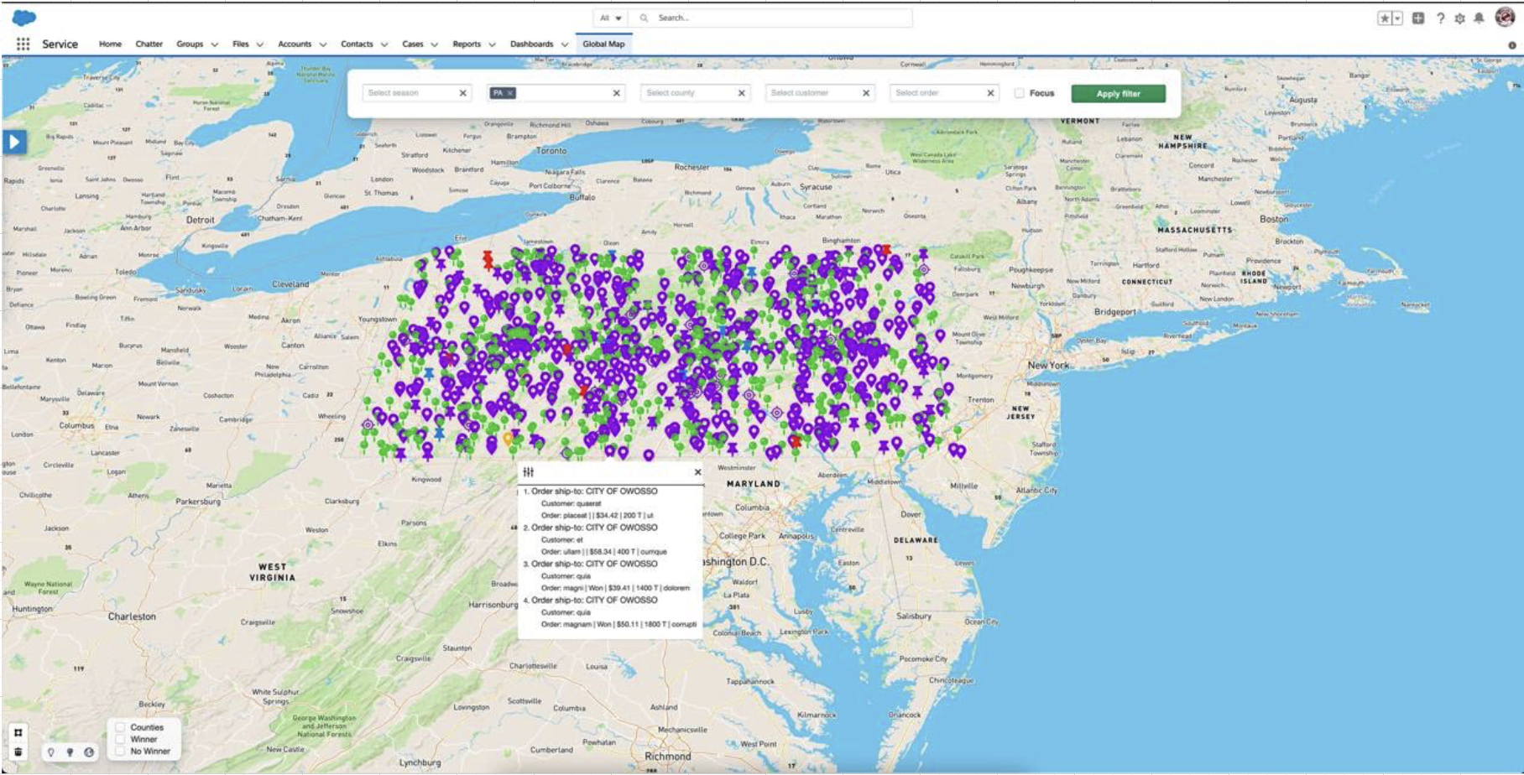Open the App Launcher grid icon
Screen dimensions: 1524x775
click(23, 44)
